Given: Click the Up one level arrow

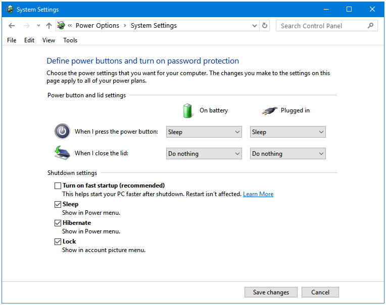Looking at the screenshot, I should (x=49, y=26).
